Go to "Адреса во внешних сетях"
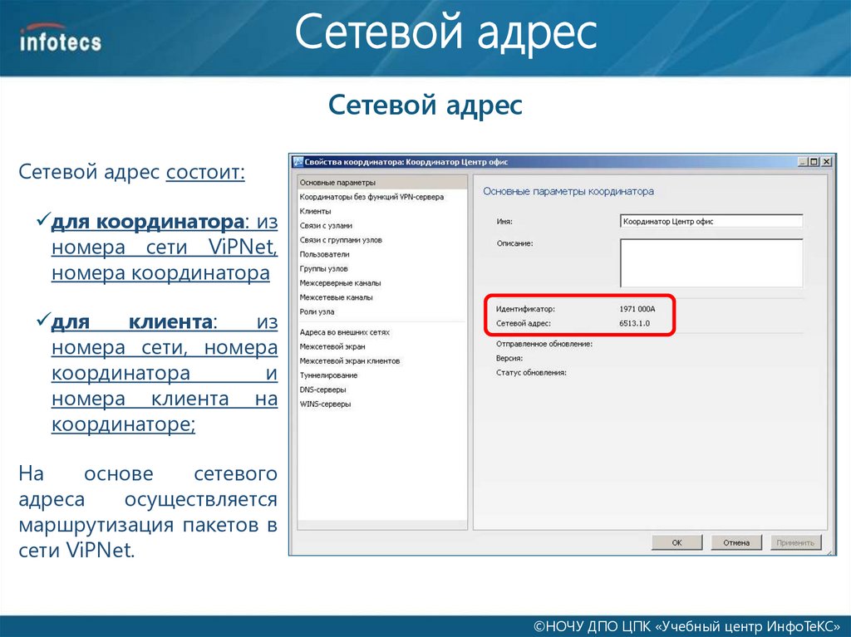Screen dimensions: 851x637 tap(345, 332)
